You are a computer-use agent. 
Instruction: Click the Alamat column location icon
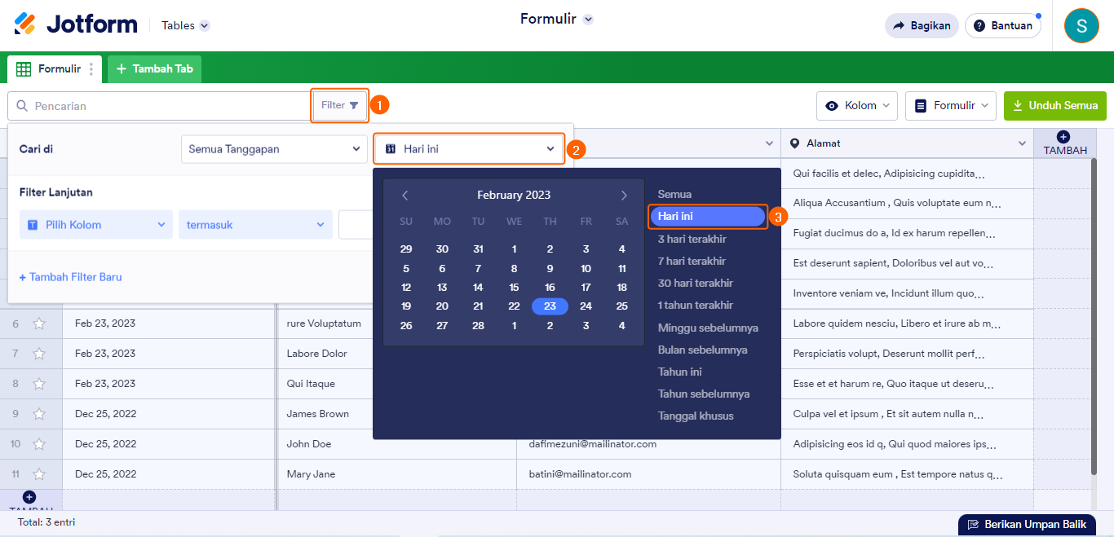[x=794, y=143]
